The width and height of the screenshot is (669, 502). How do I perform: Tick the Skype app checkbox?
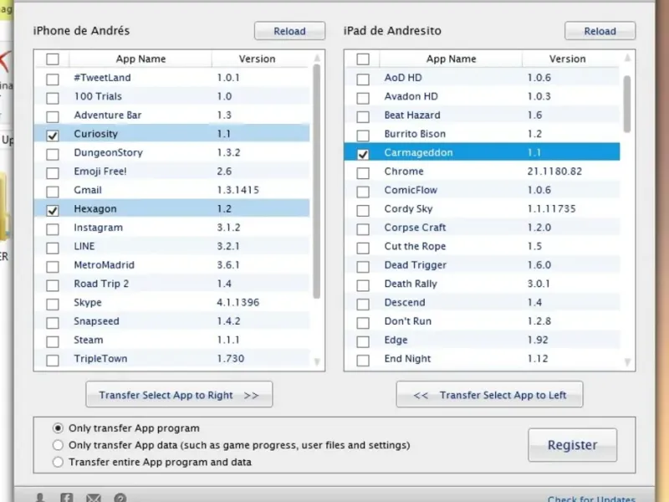click(x=53, y=304)
